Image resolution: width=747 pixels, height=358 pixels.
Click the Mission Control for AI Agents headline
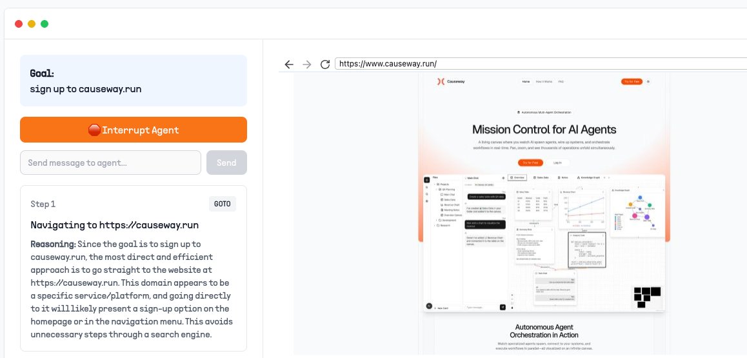point(544,130)
